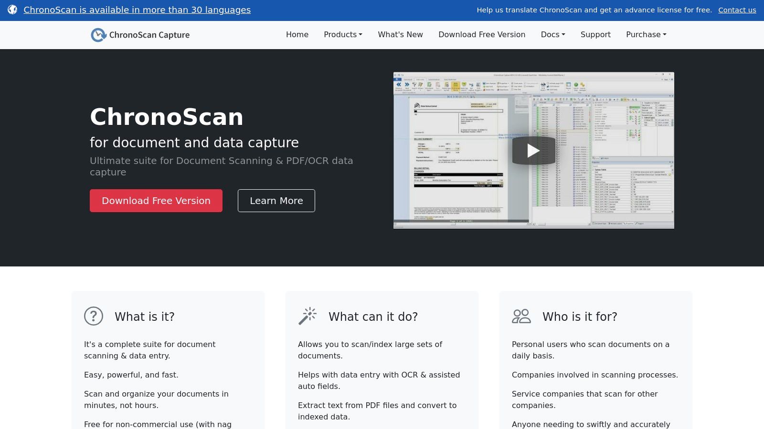Click the globe icon in top banner
Screen dimensions: 764x429
coord(12,10)
